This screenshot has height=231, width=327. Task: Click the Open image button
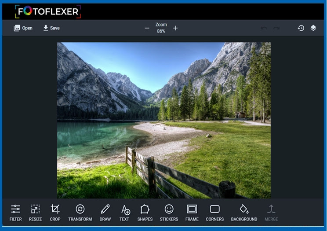(x=23, y=28)
